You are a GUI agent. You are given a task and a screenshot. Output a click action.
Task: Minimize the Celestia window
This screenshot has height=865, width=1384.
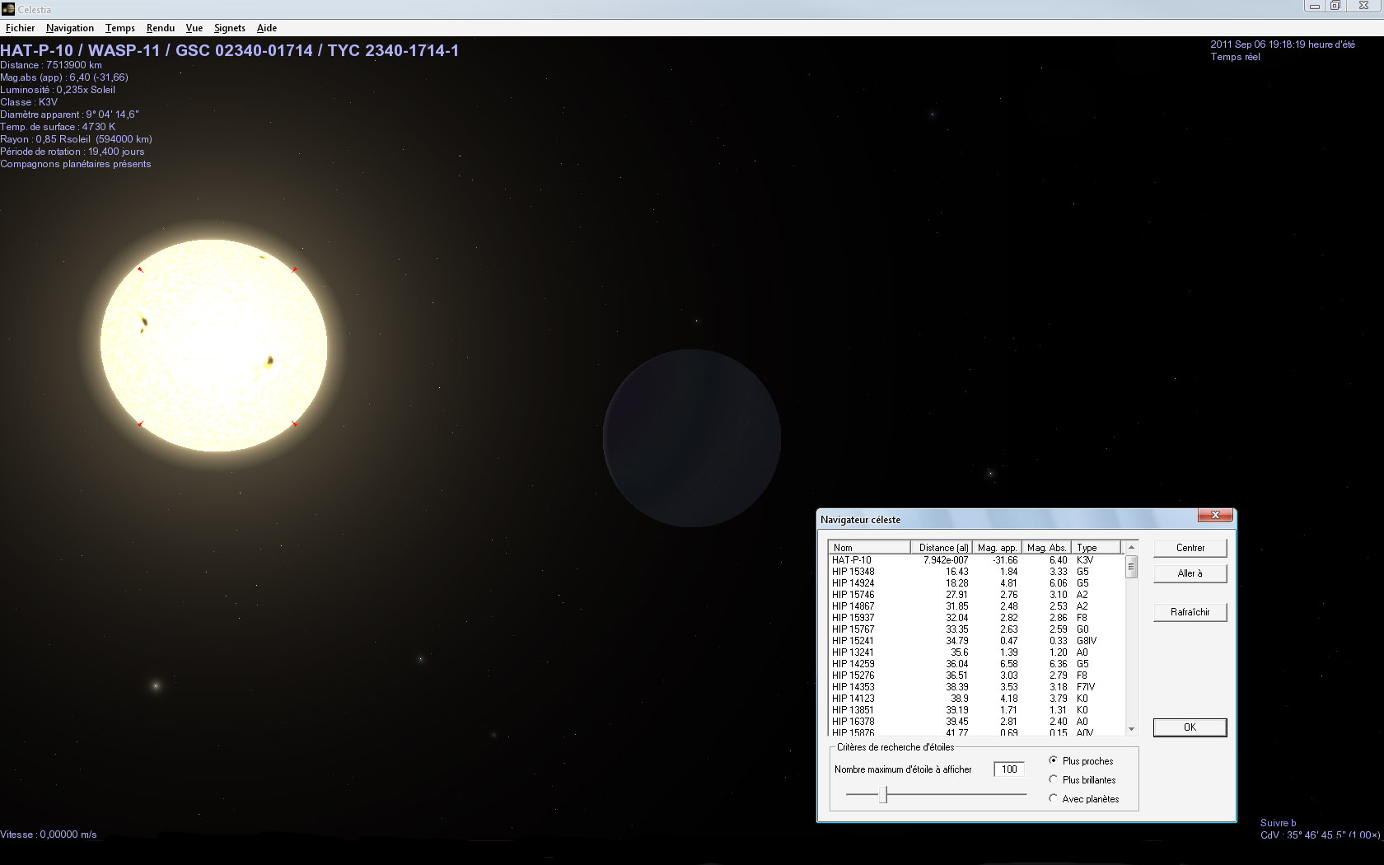click(1315, 7)
